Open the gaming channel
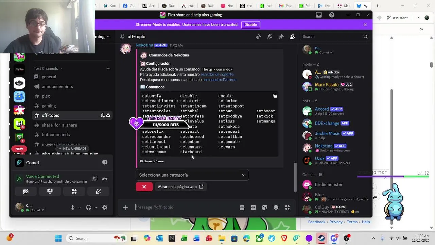This screenshot has width=435, height=245. click(72, 106)
